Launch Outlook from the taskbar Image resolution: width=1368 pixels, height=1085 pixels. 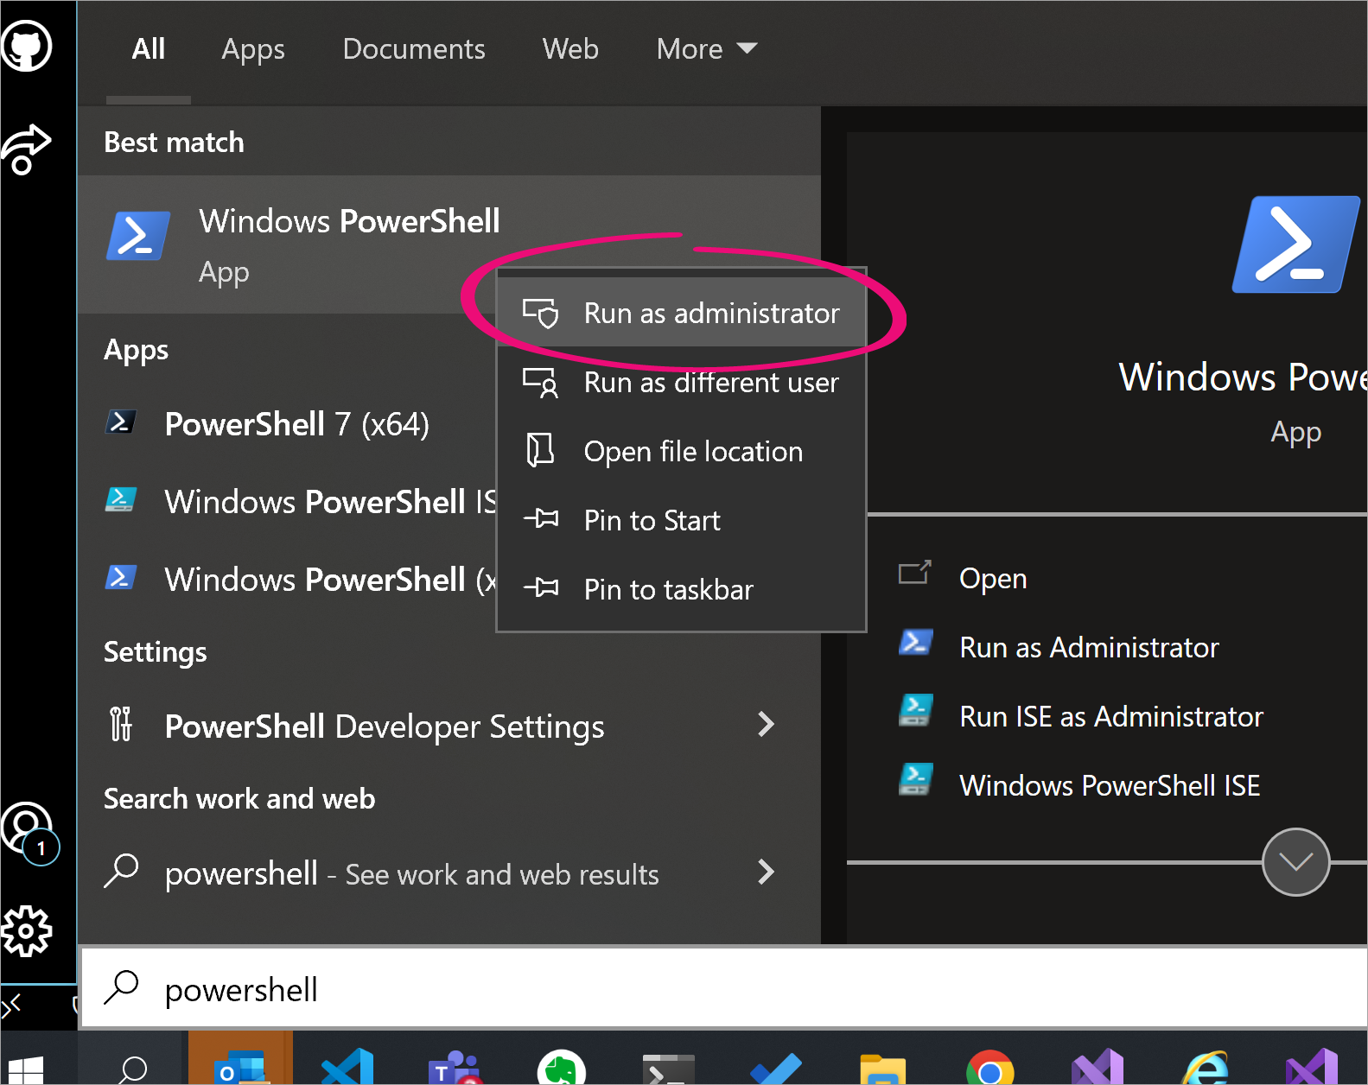tap(240, 1067)
